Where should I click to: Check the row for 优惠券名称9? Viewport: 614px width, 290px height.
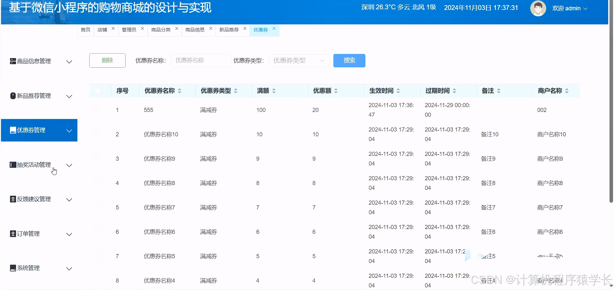[x=96, y=159]
